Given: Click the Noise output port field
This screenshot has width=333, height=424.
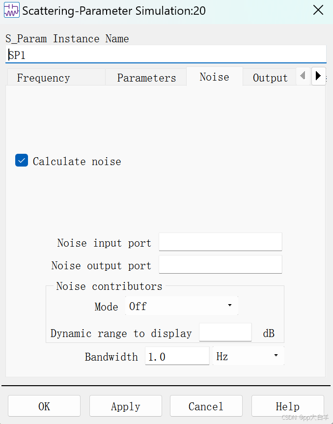Looking at the screenshot, I should coord(221,265).
